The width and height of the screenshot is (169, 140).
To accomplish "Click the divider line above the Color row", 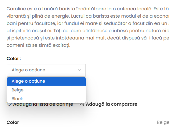I will point(88,113).
